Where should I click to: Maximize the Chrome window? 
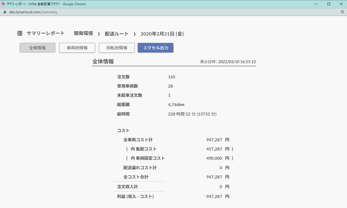[329, 4]
